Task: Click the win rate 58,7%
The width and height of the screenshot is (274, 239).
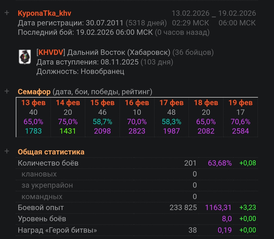Action: pyautogui.click(x=102, y=122)
